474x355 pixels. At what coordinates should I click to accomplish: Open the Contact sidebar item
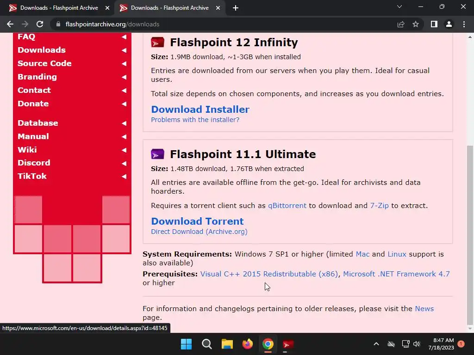tap(34, 90)
